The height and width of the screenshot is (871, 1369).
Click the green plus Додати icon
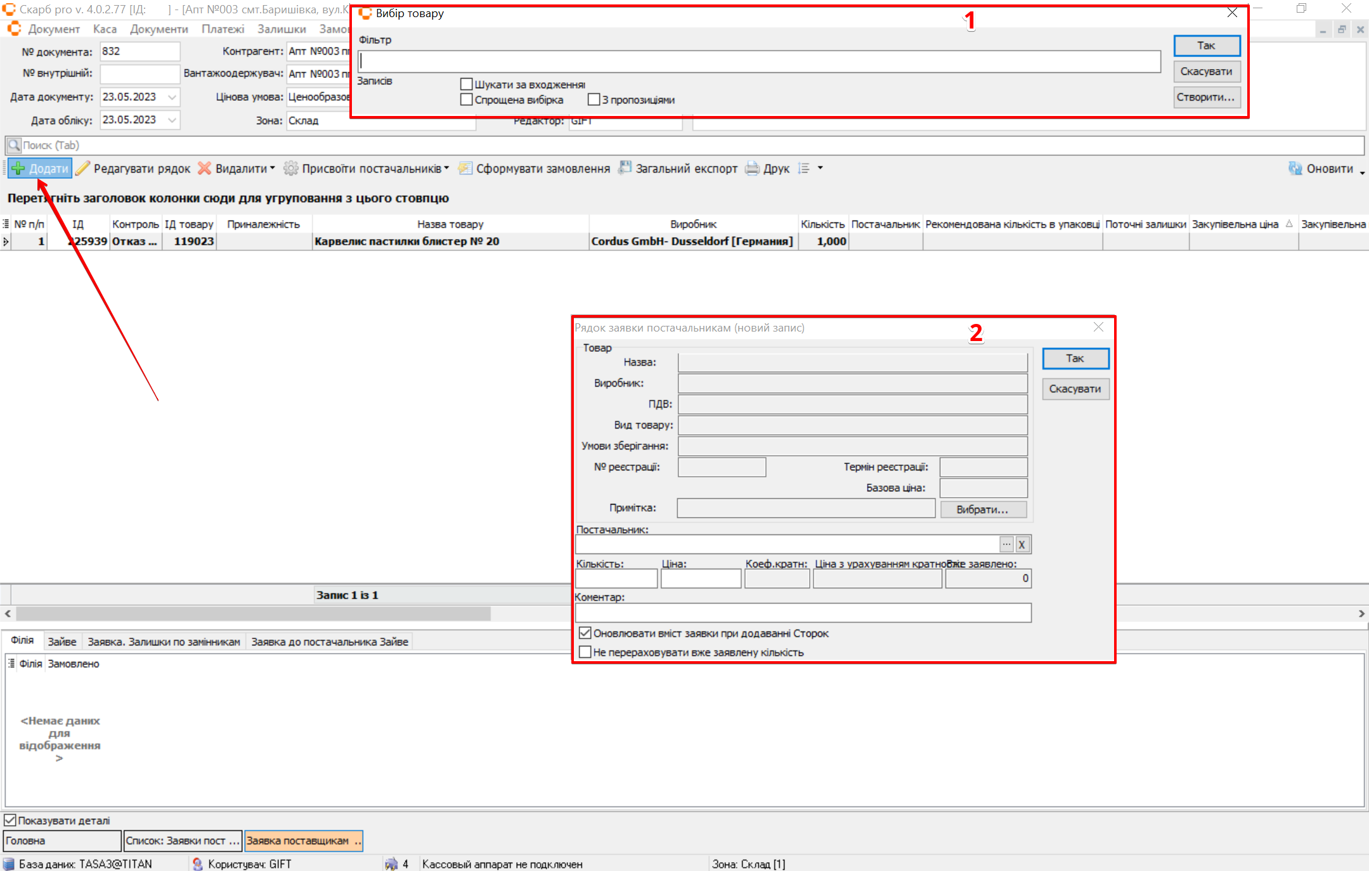point(18,169)
